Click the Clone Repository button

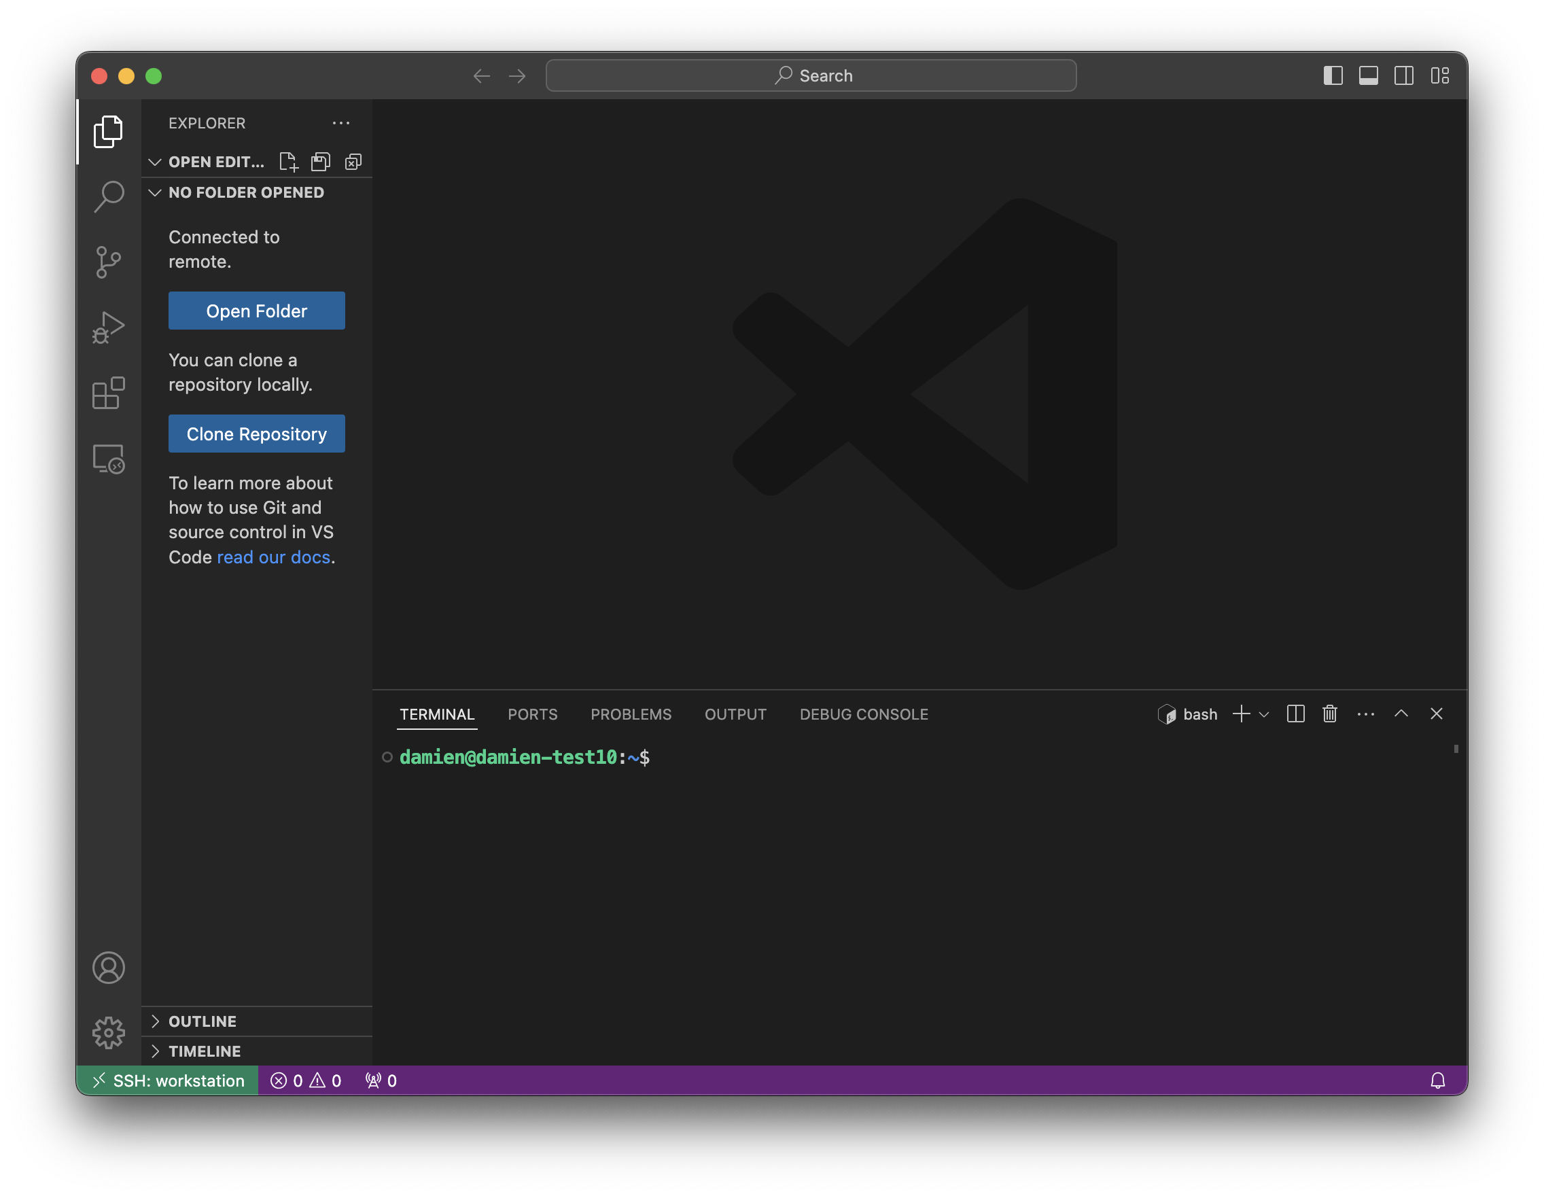point(257,434)
